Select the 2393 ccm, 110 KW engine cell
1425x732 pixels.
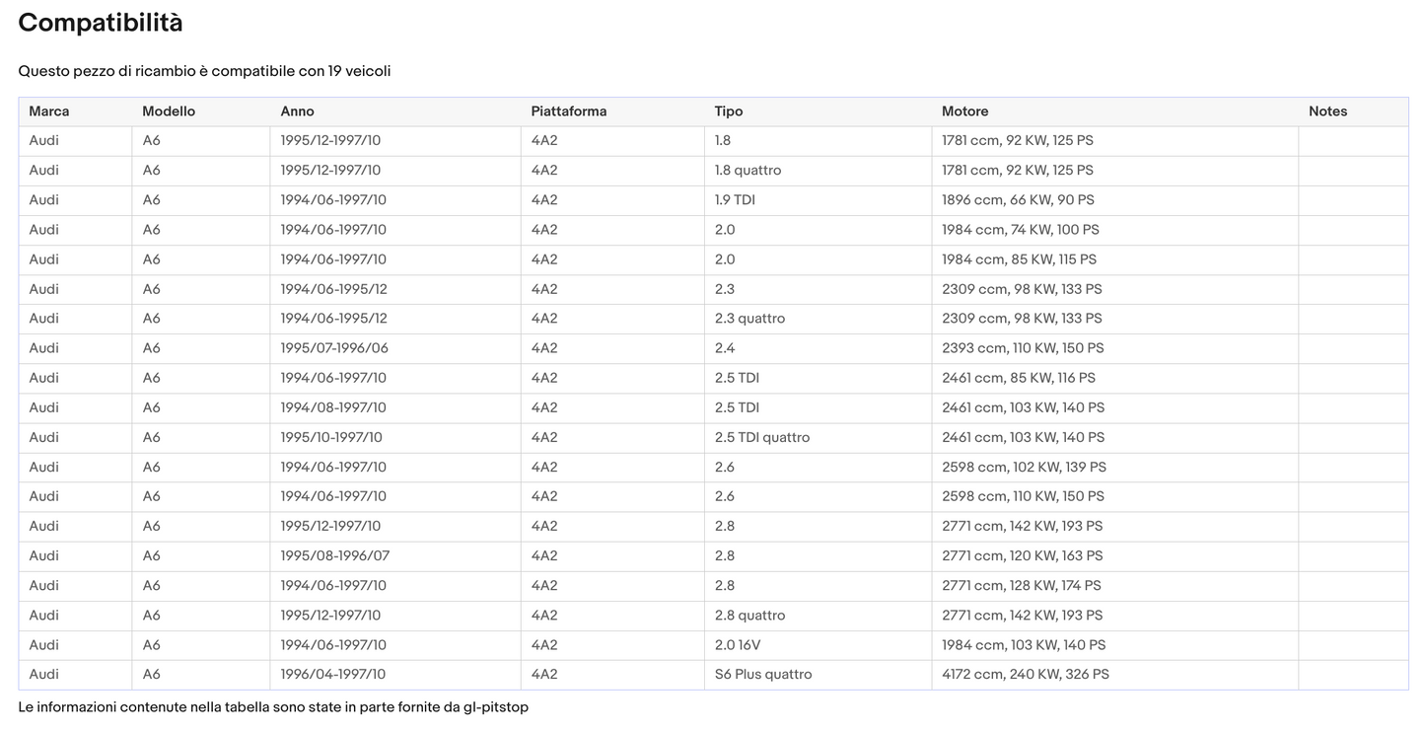(1023, 348)
